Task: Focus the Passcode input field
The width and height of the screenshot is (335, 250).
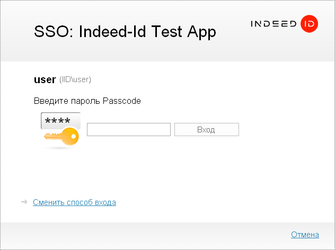Action: (x=128, y=129)
